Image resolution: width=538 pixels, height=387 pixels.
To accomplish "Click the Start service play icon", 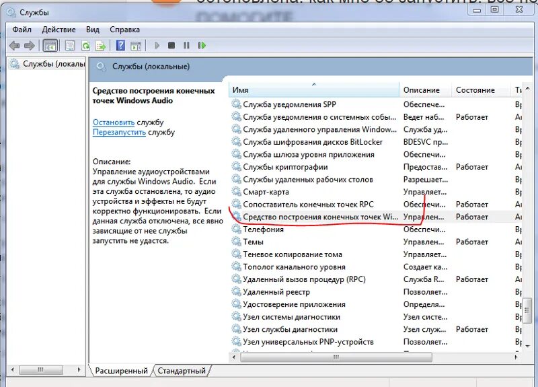I will click(x=157, y=45).
